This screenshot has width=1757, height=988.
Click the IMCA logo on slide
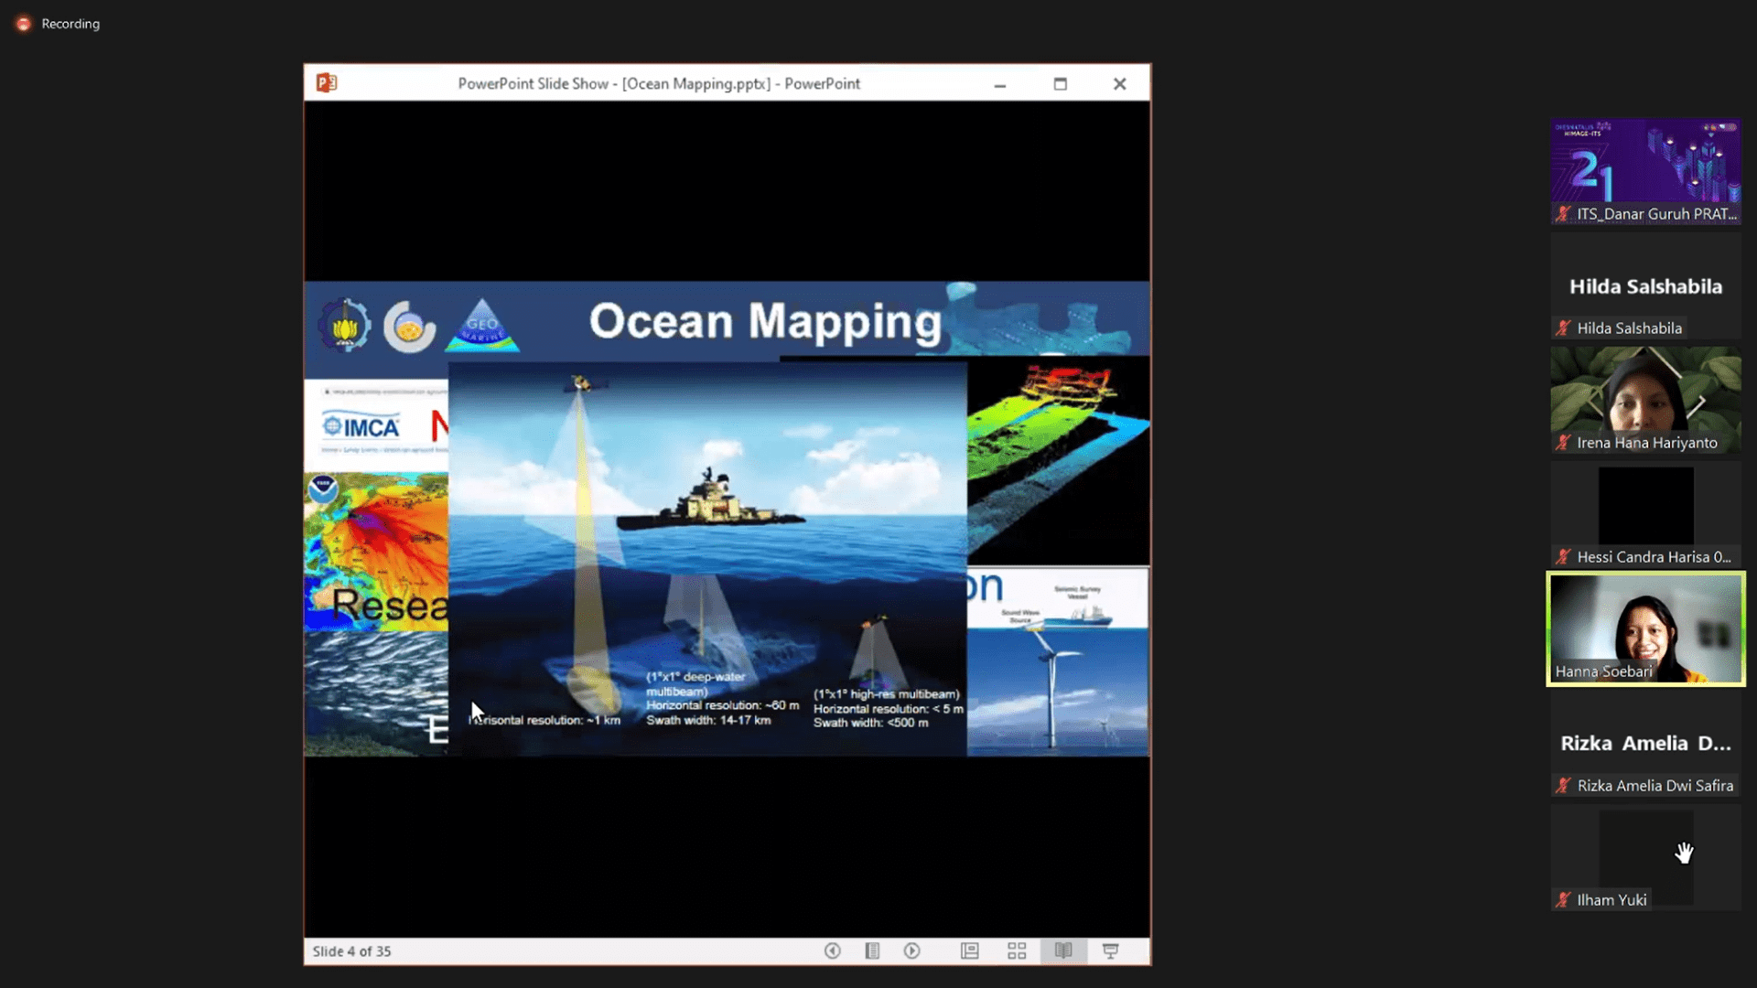(x=362, y=427)
